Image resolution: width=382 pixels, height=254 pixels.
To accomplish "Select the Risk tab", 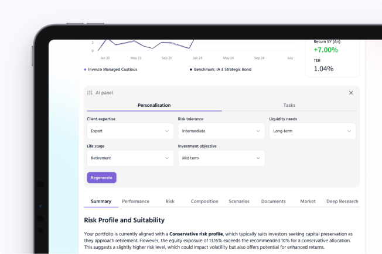I will [x=170, y=201].
